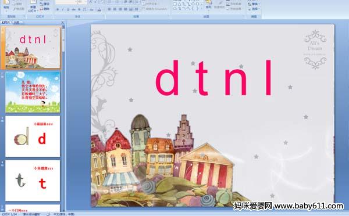The height and width of the screenshot is (216, 349).
Task: Click the title text d t n l on the slide
Action: coord(213,78)
